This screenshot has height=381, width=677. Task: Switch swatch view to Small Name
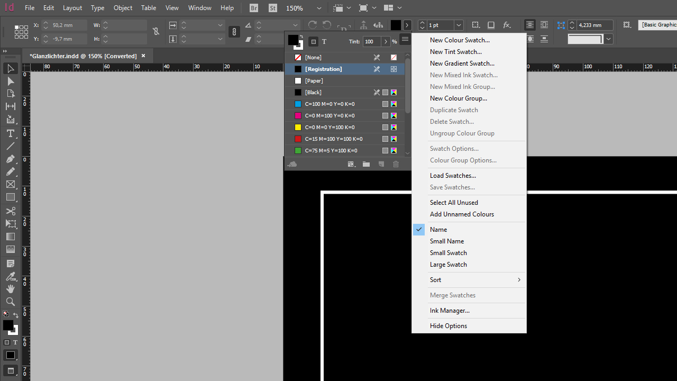click(446, 241)
